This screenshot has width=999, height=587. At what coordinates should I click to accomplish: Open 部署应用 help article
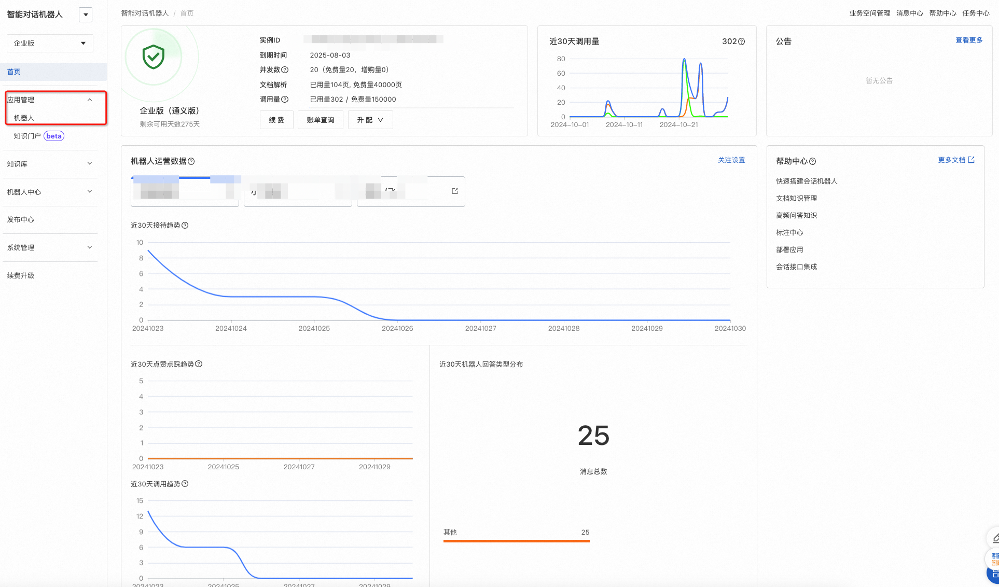pyautogui.click(x=789, y=249)
